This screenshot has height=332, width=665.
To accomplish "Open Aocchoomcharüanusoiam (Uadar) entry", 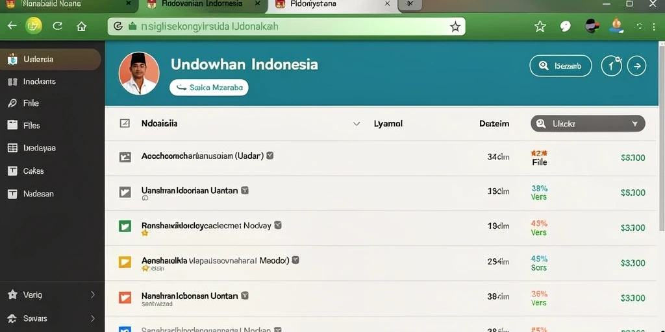I will 203,156.
